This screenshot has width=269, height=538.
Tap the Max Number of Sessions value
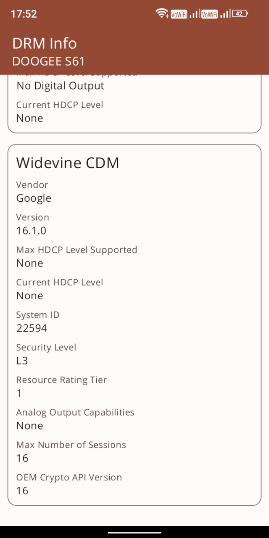[22, 458]
